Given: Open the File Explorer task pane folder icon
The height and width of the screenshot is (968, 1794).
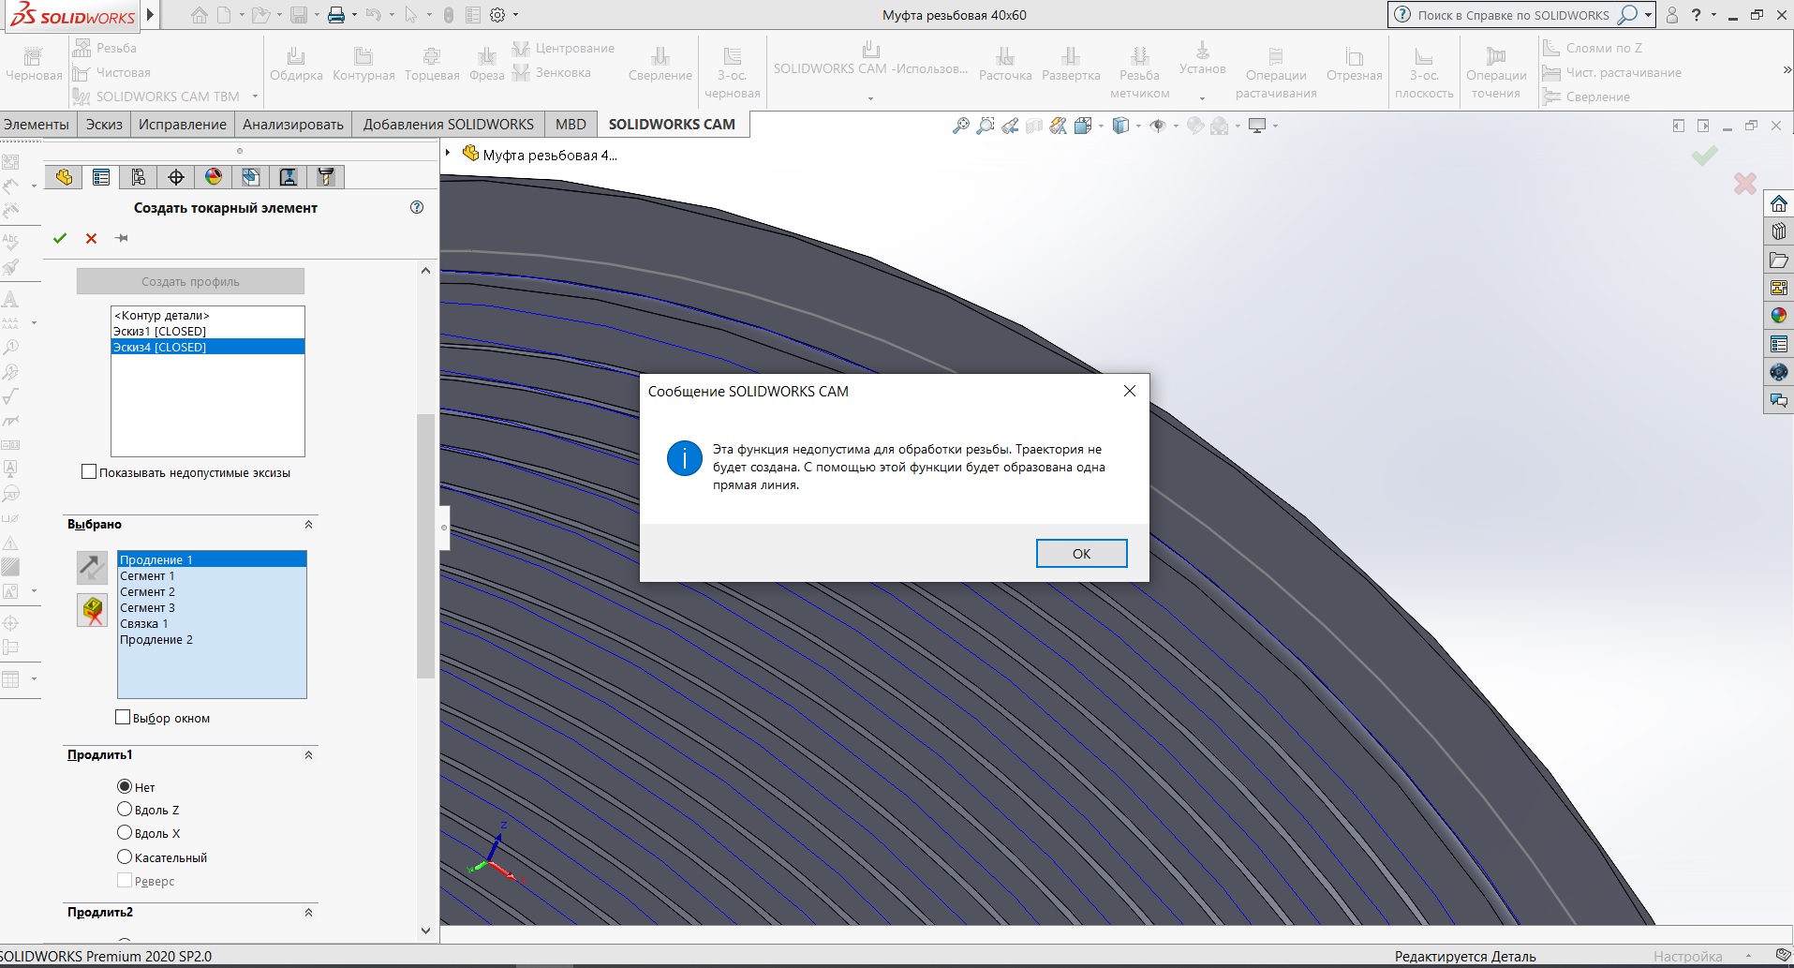Looking at the screenshot, I should pos(1779,260).
